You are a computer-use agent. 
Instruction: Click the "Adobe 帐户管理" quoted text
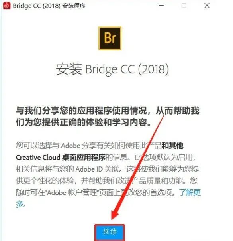72,192
